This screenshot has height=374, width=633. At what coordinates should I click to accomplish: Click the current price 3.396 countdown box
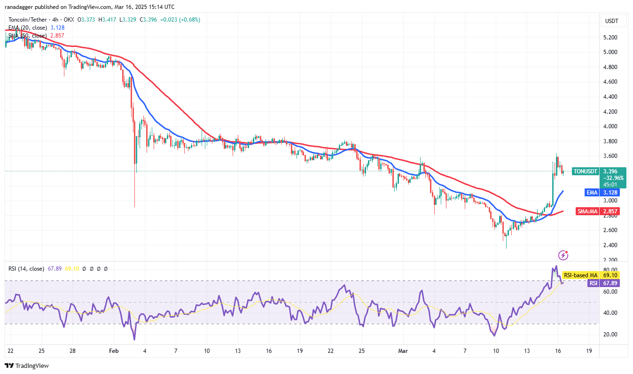tap(611, 178)
